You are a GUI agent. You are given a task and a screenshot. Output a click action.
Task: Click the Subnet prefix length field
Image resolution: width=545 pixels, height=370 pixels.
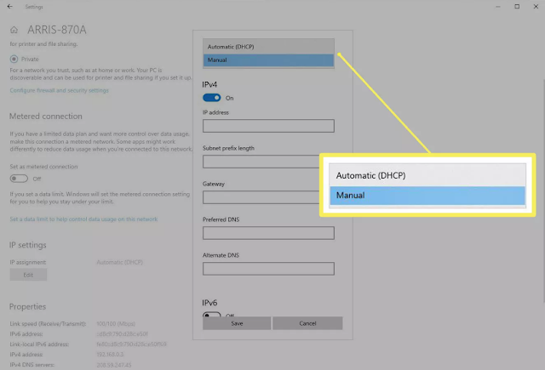tap(261, 162)
